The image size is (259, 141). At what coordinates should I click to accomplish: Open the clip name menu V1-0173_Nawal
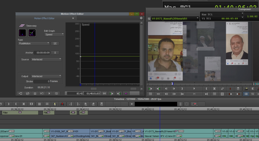point(173,19)
